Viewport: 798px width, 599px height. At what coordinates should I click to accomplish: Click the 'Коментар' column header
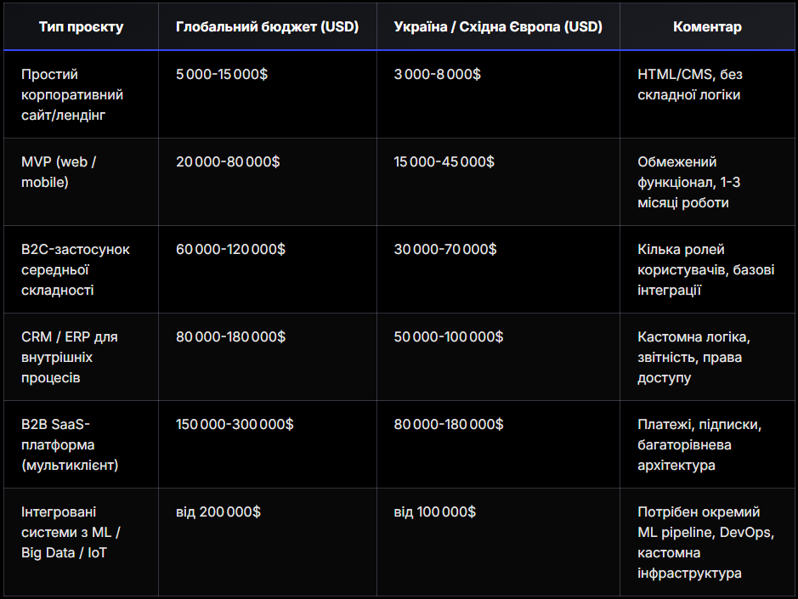point(707,26)
